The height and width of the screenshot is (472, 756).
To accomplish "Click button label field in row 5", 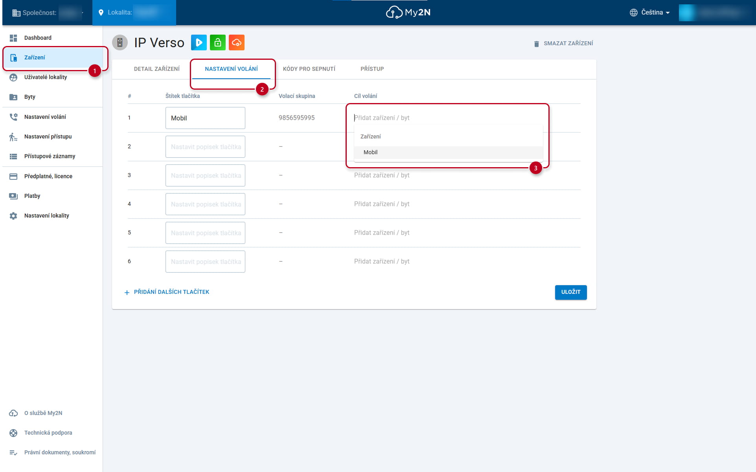I will click(x=205, y=233).
